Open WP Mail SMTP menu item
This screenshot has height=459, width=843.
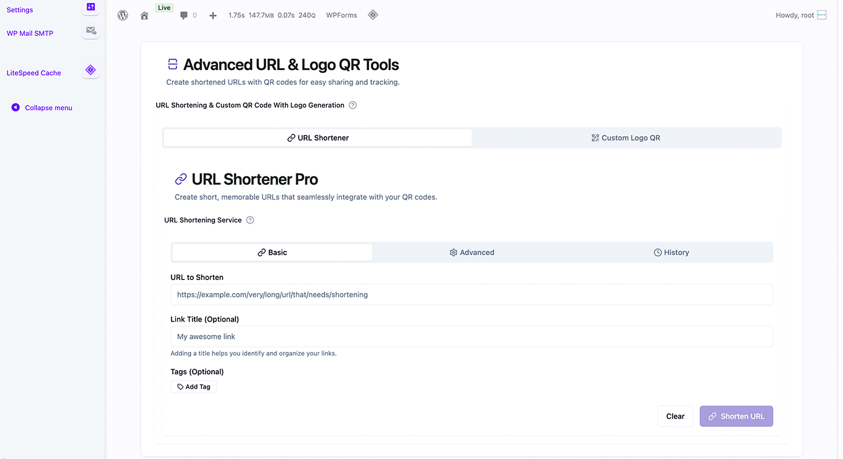point(30,33)
